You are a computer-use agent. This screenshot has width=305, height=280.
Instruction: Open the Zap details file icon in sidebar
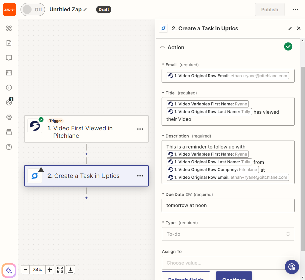9,43
